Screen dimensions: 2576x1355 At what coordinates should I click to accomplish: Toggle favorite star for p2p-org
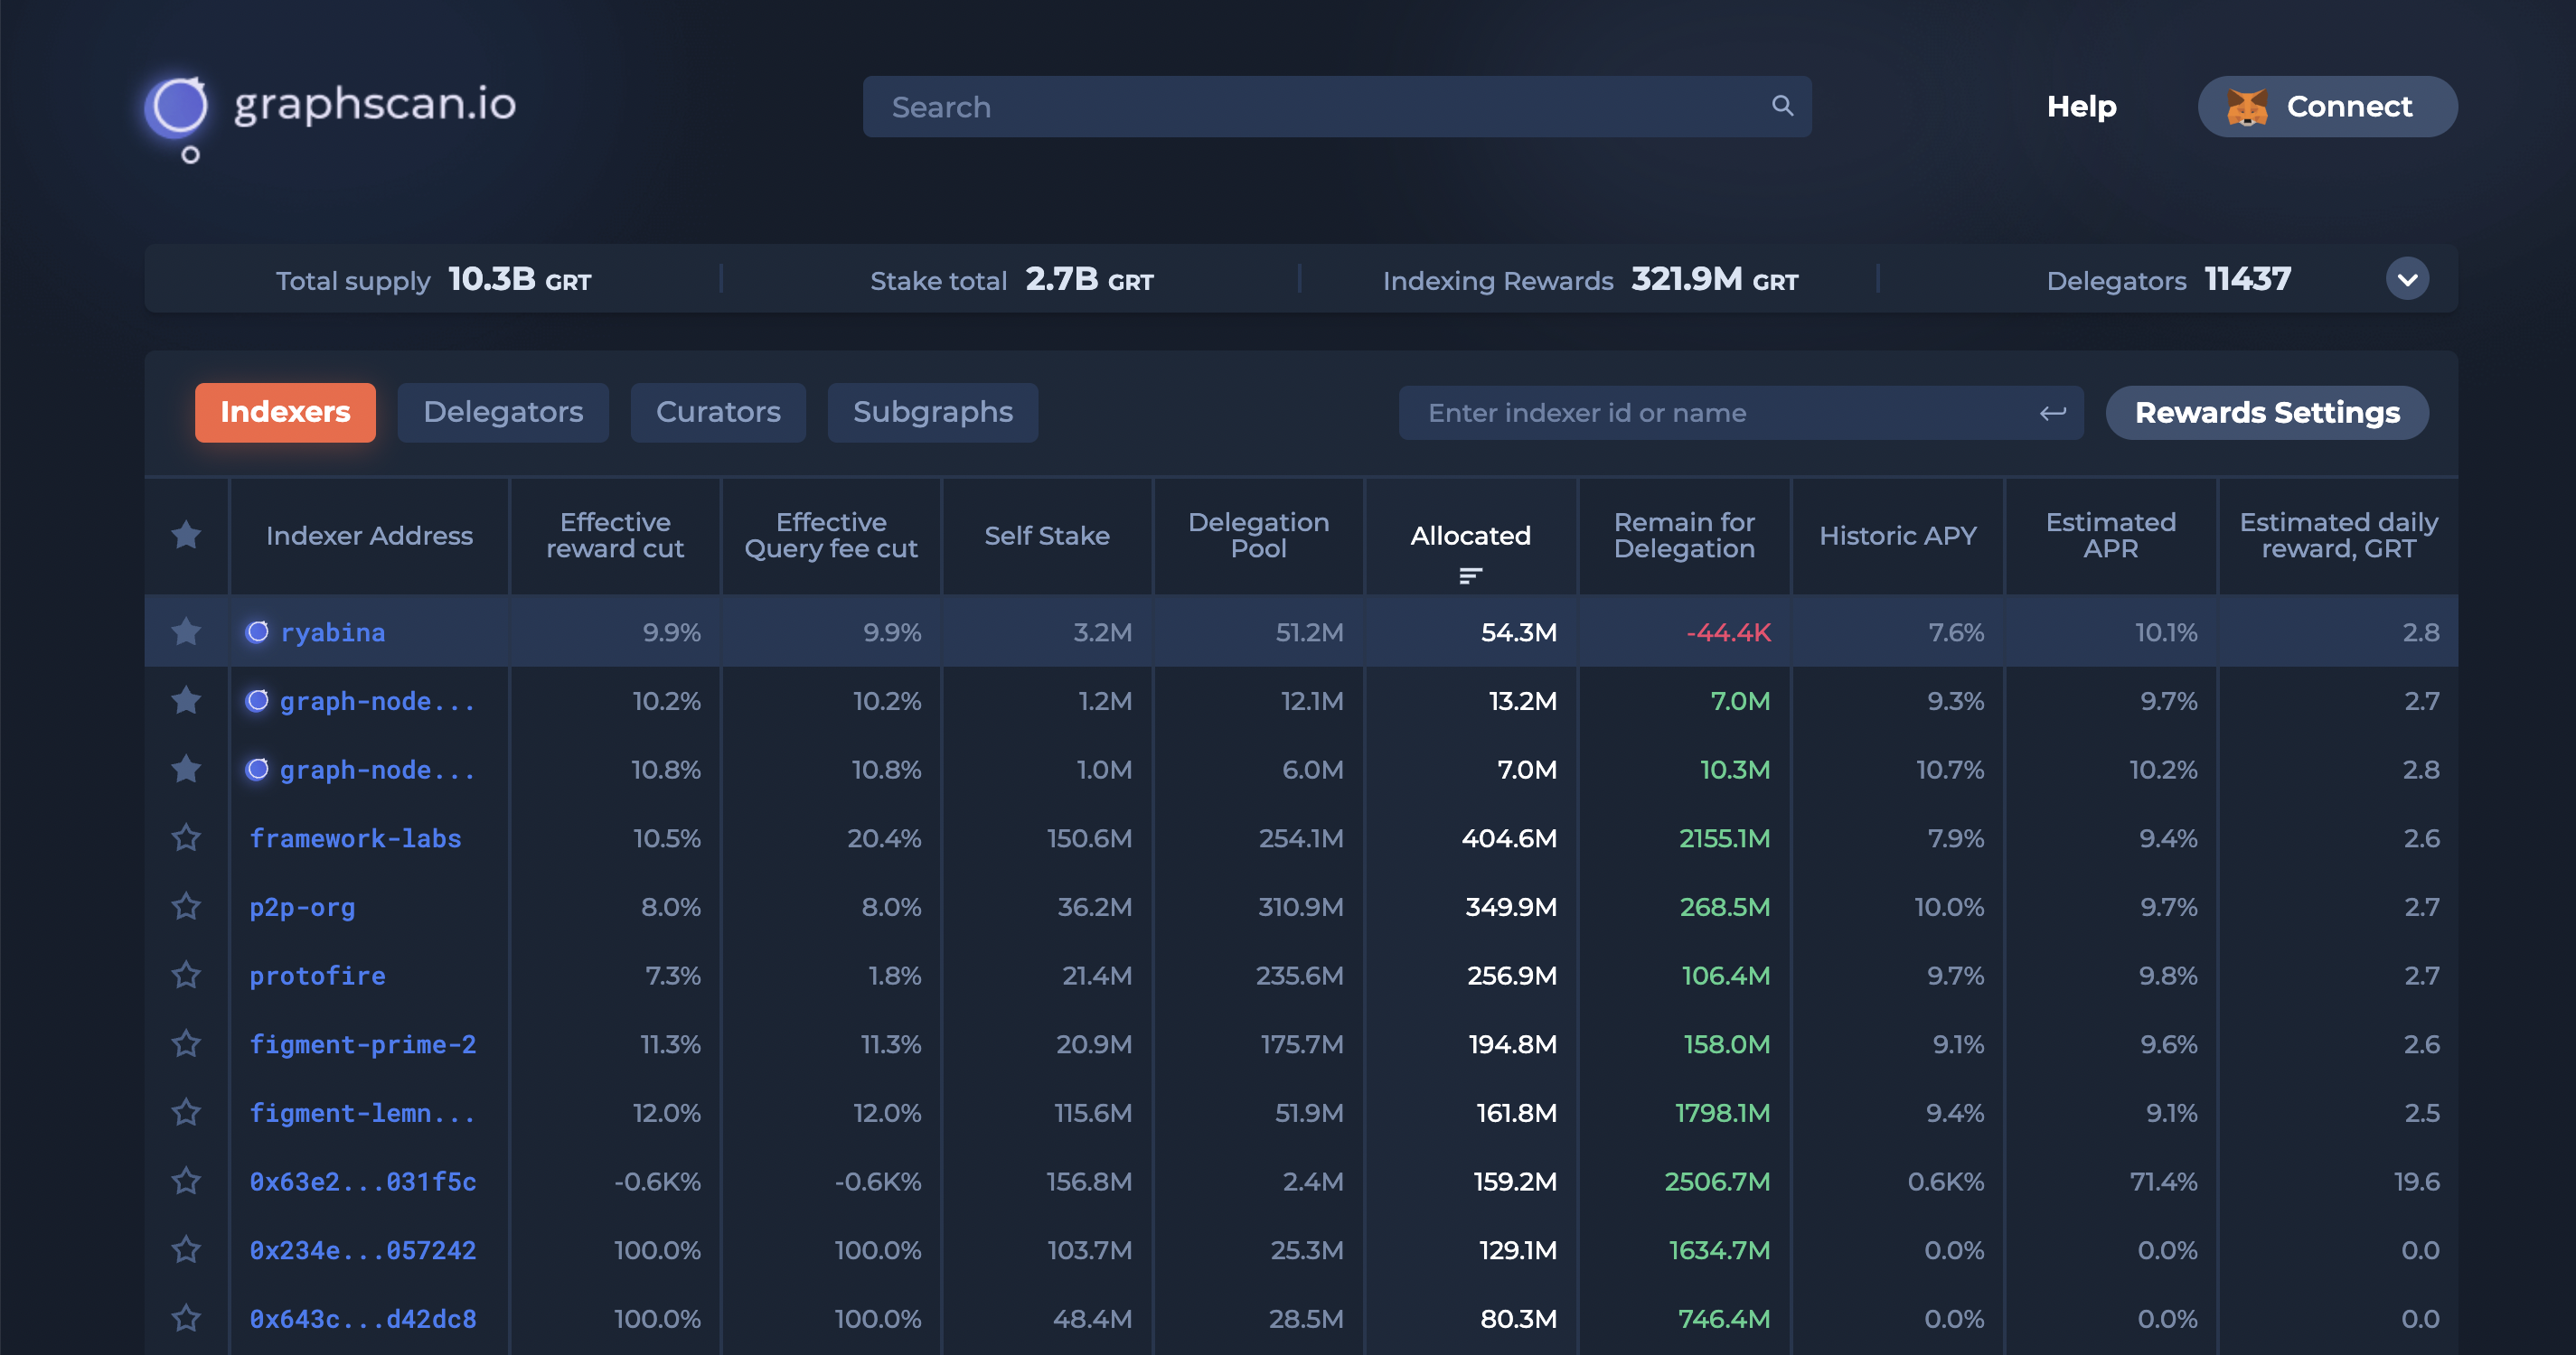pyautogui.click(x=186, y=906)
